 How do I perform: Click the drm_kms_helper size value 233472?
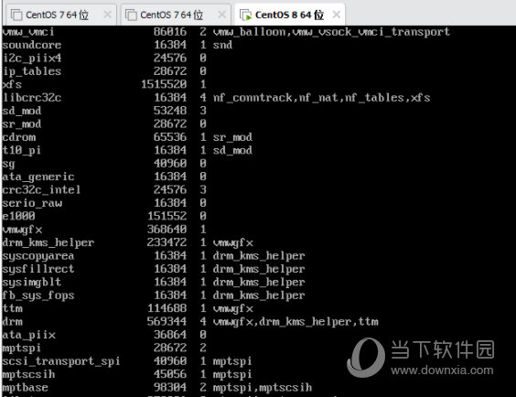(167, 242)
